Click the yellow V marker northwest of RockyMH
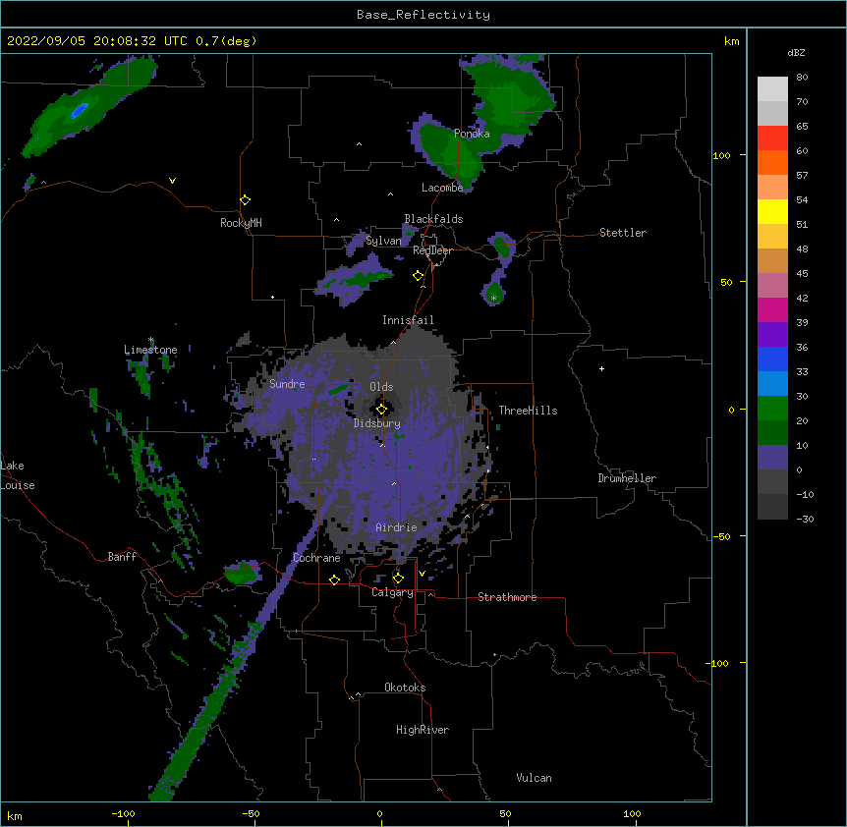This screenshot has height=827, width=847. pos(172,181)
